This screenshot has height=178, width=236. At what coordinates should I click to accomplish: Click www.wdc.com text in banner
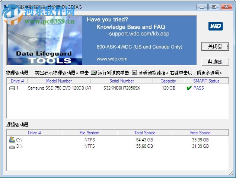[112, 59]
